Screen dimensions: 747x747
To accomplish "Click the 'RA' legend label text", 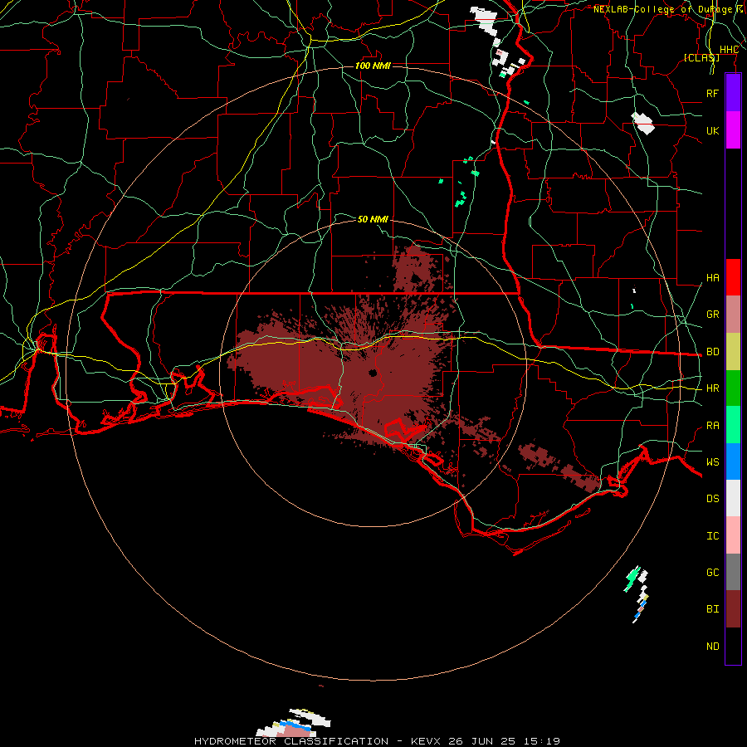I will [712, 426].
